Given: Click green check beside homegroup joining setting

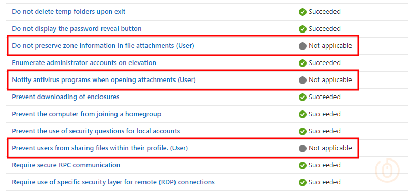Looking at the screenshot, I should (302, 114).
